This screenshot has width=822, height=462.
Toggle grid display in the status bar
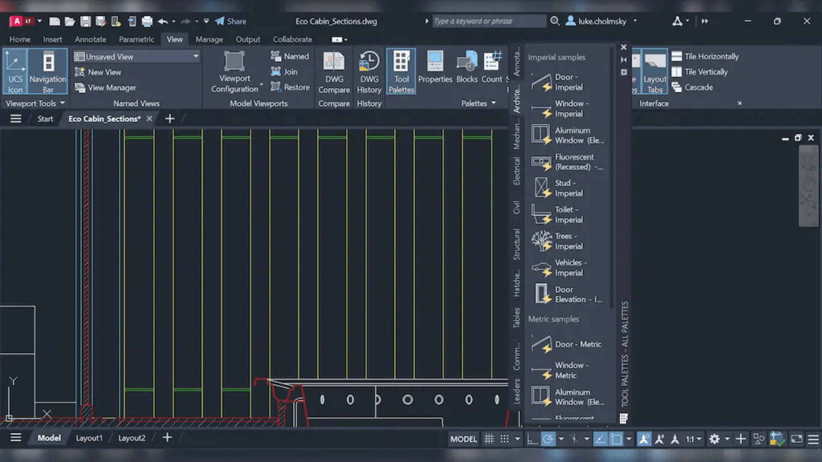click(489, 438)
